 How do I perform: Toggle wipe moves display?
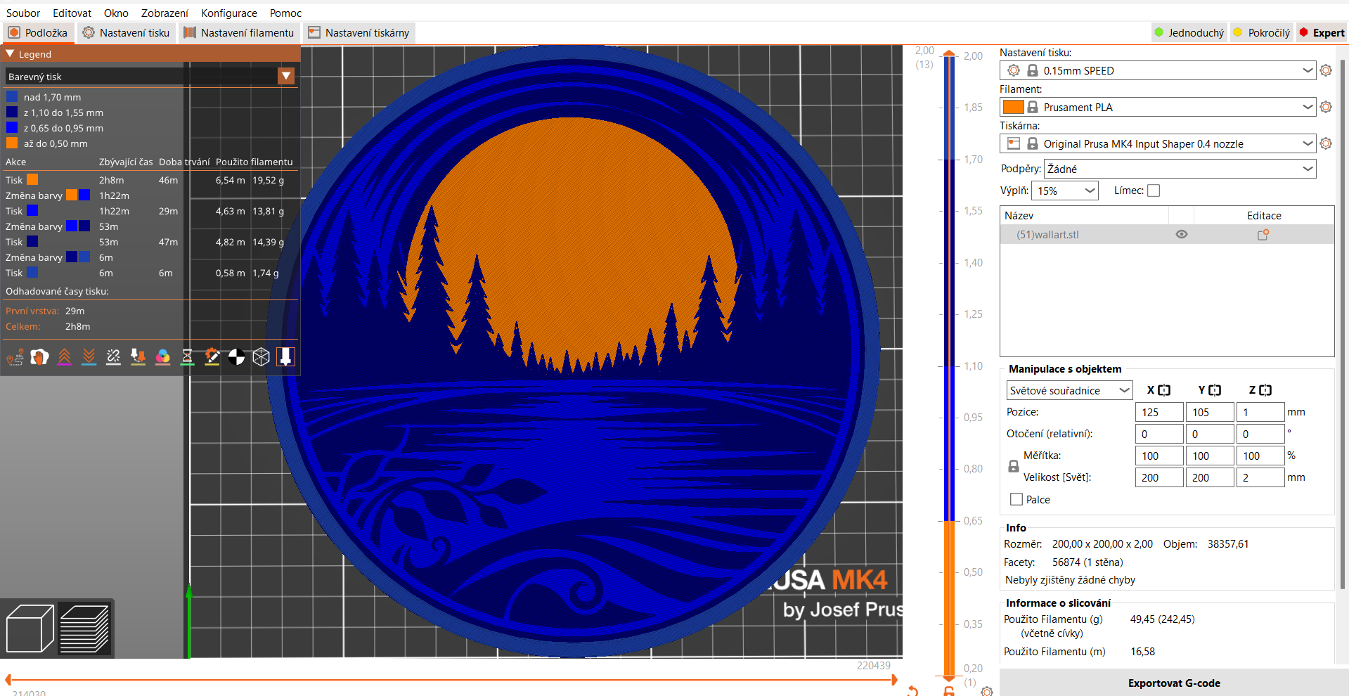[39, 356]
